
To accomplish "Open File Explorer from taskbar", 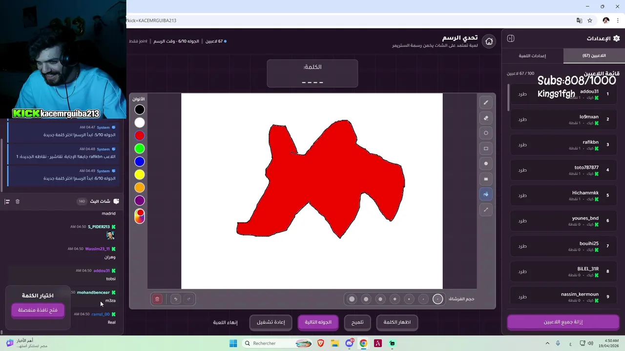I will pos(335,343).
